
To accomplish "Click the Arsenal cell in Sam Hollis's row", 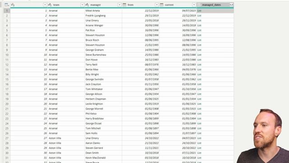I will coord(66,133).
